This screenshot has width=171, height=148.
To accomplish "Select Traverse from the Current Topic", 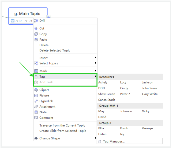I will coord(62,125).
